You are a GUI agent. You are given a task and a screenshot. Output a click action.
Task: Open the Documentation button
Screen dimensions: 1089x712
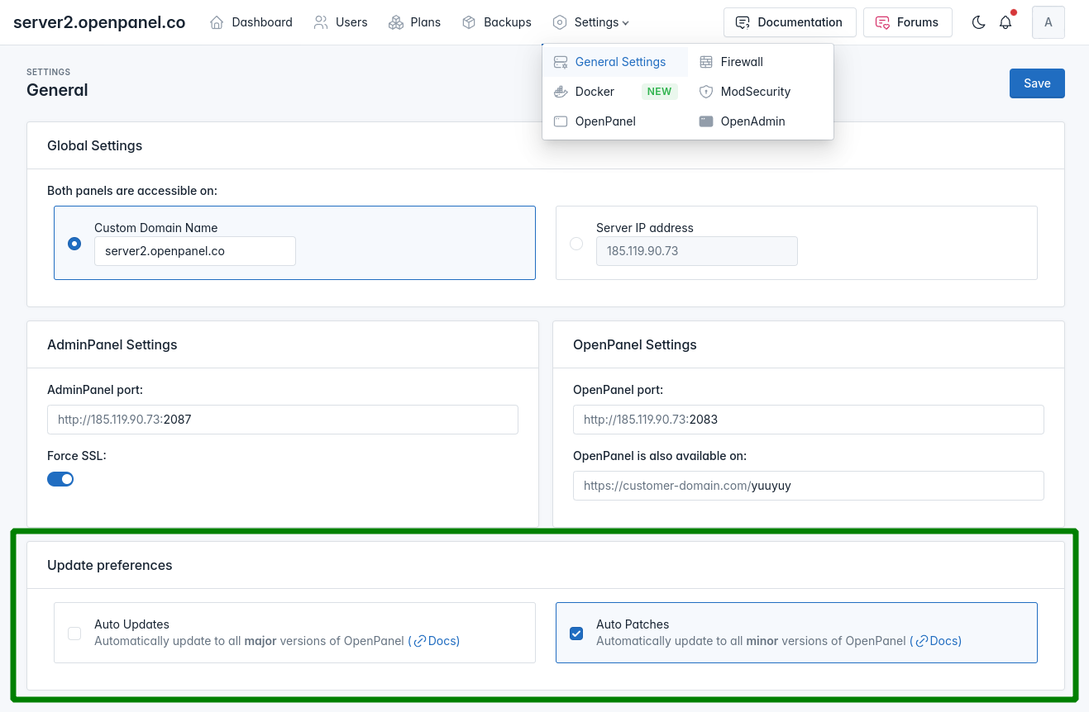(789, 22)
